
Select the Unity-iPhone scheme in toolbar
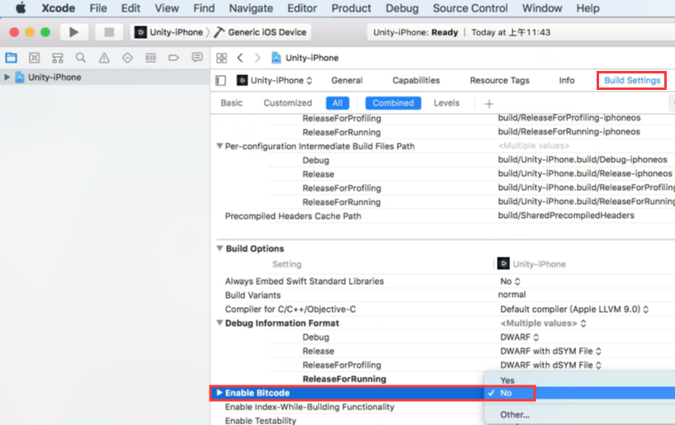pyautogui.click(x=168, y=32)
